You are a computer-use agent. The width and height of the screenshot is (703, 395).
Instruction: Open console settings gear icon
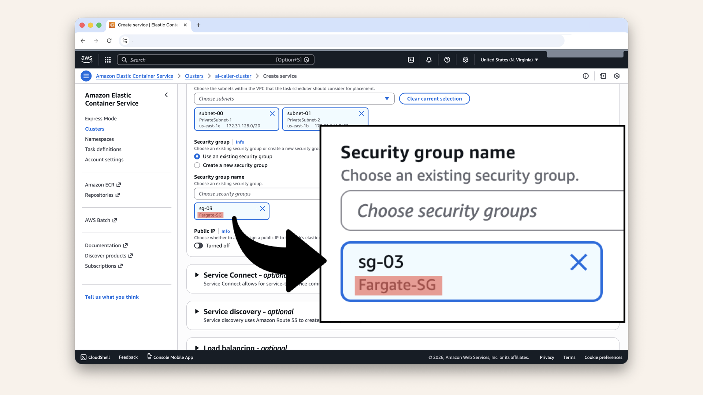point(465,60)
